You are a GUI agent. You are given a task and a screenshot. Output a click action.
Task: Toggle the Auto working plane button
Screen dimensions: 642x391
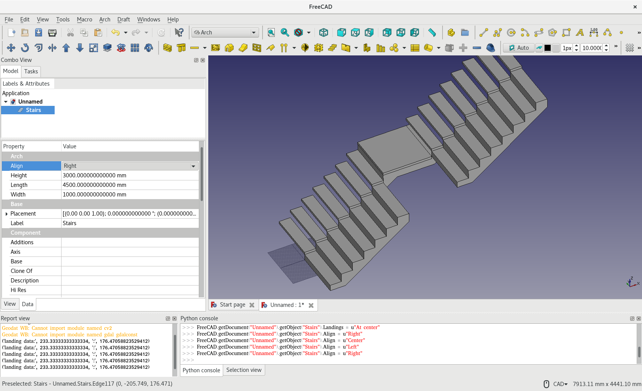[519, 48]
